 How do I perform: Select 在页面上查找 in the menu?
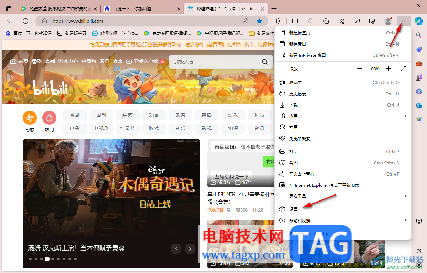[343, 174]
